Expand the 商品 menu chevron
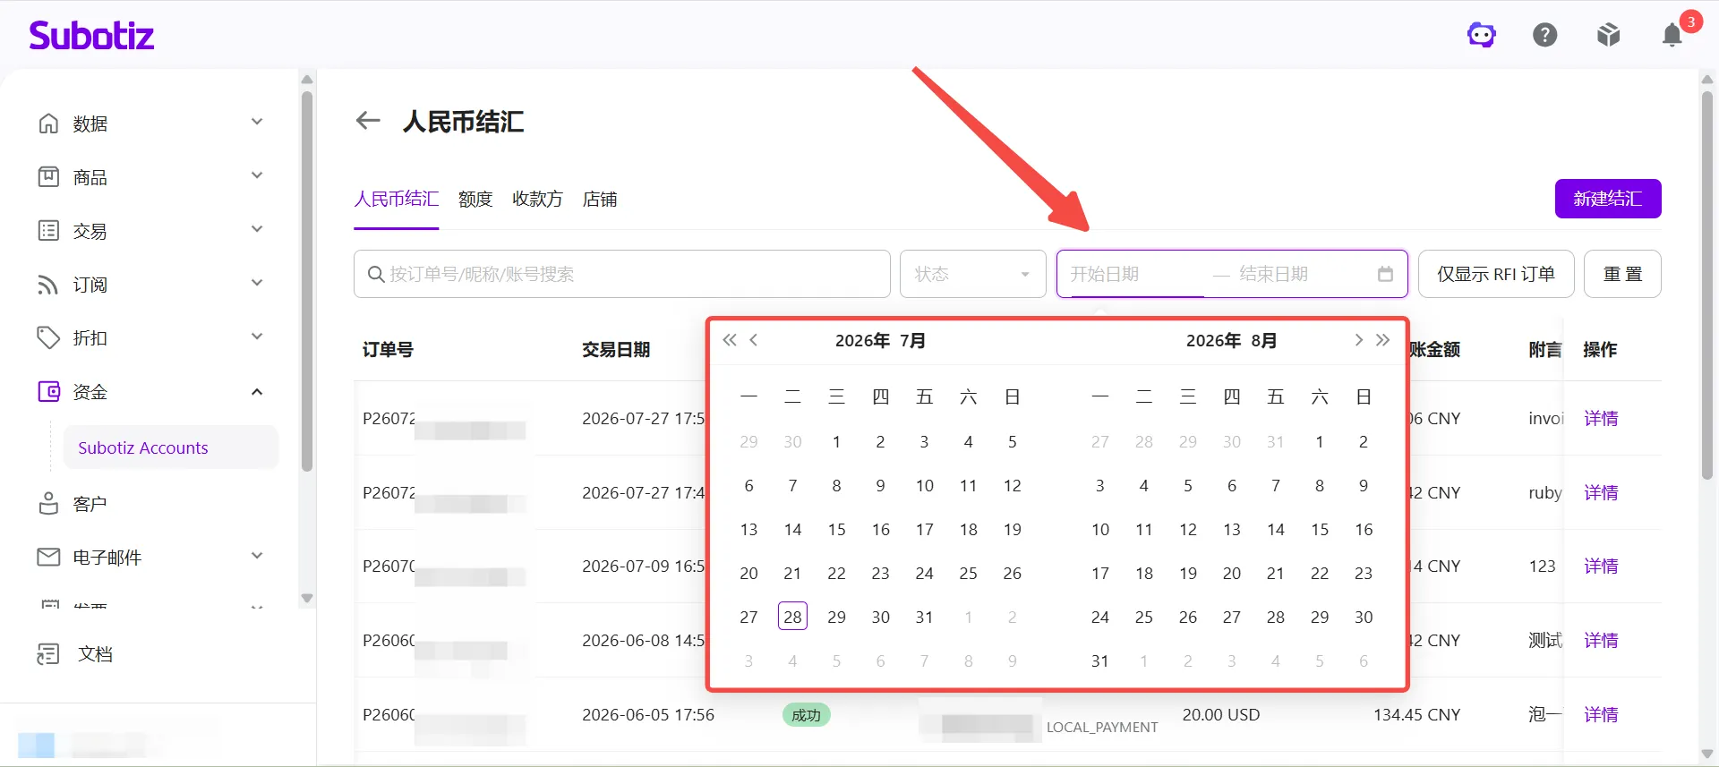Image resolution: width=1719 pixels, height=767 pixels. click(x=257, y=175)
